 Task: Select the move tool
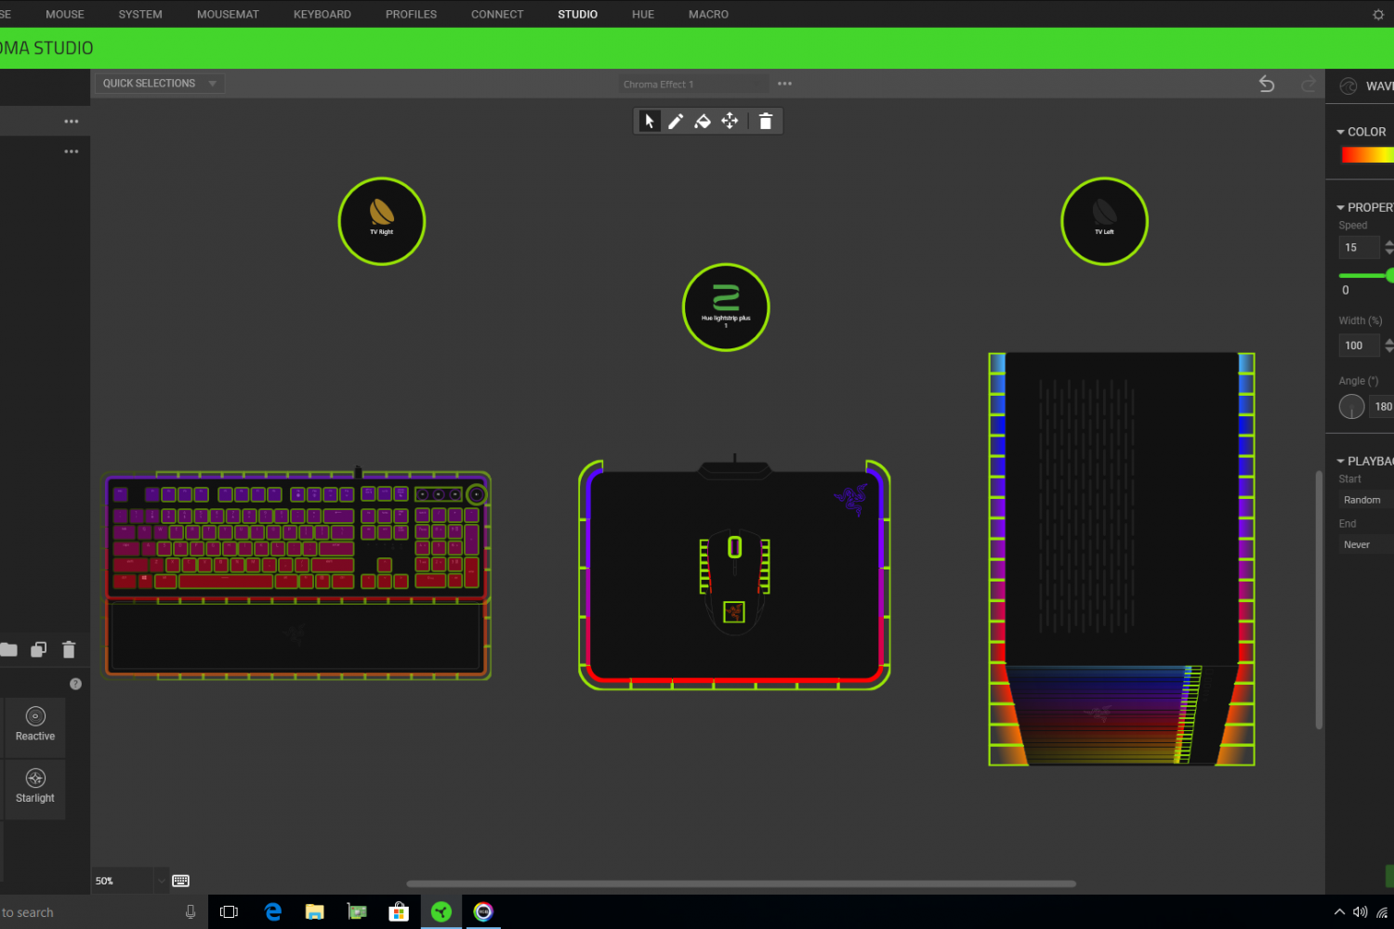[x=730, y=122]
